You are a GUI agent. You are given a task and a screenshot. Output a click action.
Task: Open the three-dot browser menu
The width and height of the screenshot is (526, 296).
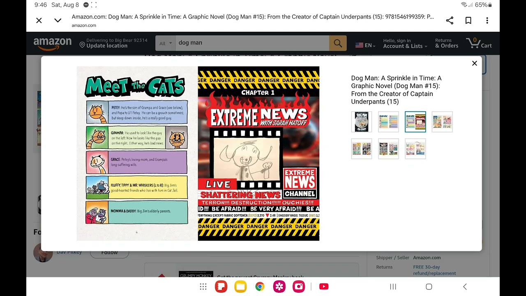point(487,21)
